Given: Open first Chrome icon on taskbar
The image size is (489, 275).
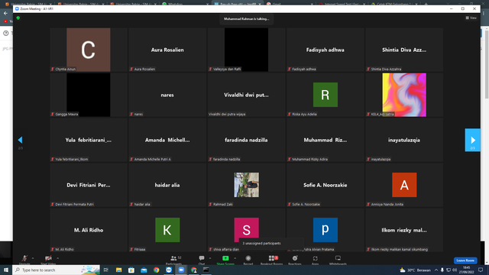Looking at the screenshot, I should coord(156,270).
